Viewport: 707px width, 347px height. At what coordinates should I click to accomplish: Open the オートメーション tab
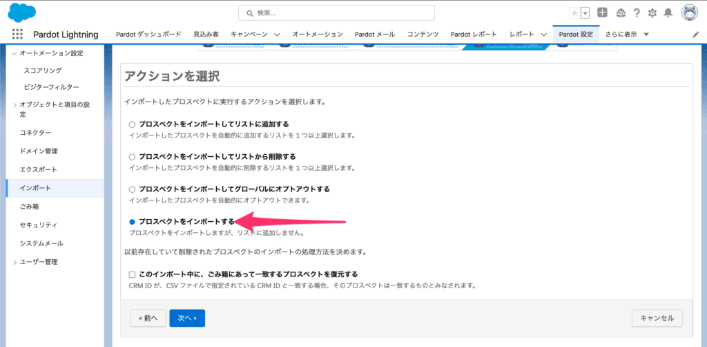[318, 35]
